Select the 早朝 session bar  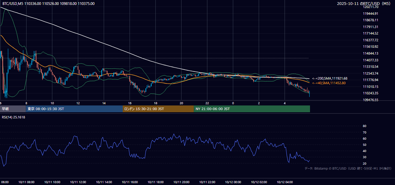[13, 109]
